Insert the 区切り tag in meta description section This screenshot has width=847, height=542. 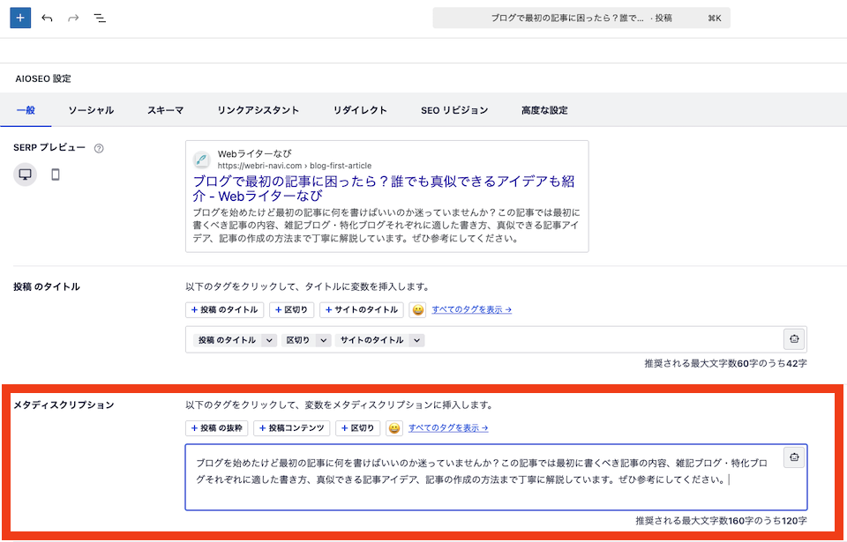coord(358,428)
